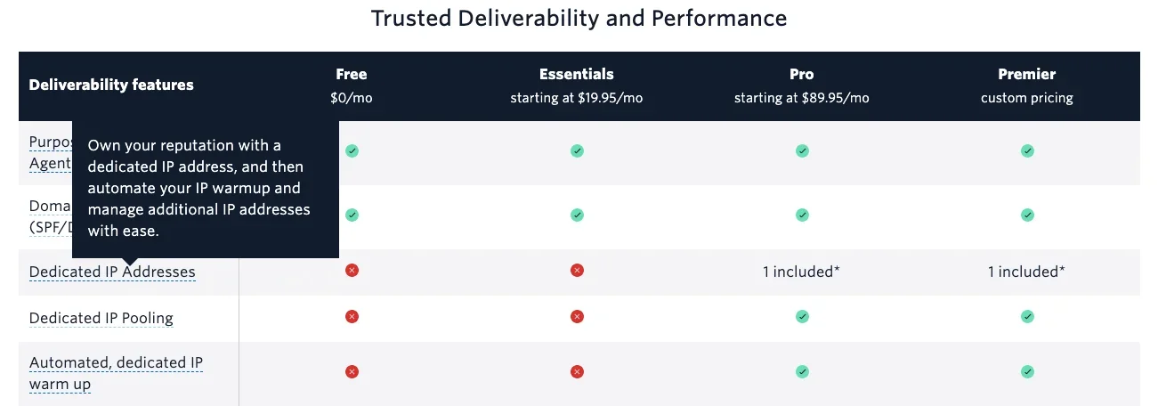Viewport: 1158px width, 406px height.
Task: Click Pro plan's "1 included*" text
Action: 802,272
